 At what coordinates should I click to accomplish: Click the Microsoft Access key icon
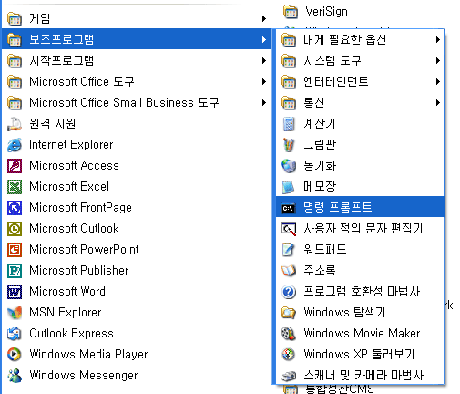tap(15, 166)
